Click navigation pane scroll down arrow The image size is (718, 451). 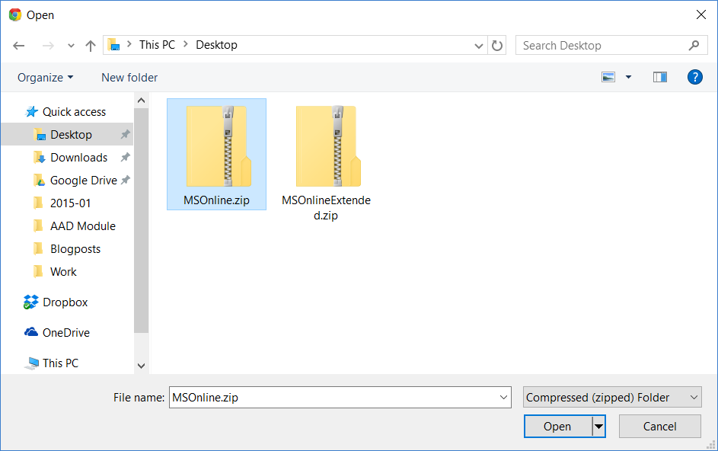click(141, 366)
